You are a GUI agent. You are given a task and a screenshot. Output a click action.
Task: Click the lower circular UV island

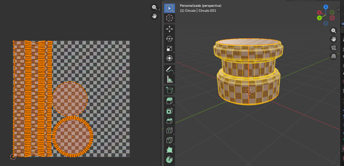(73, 137)
